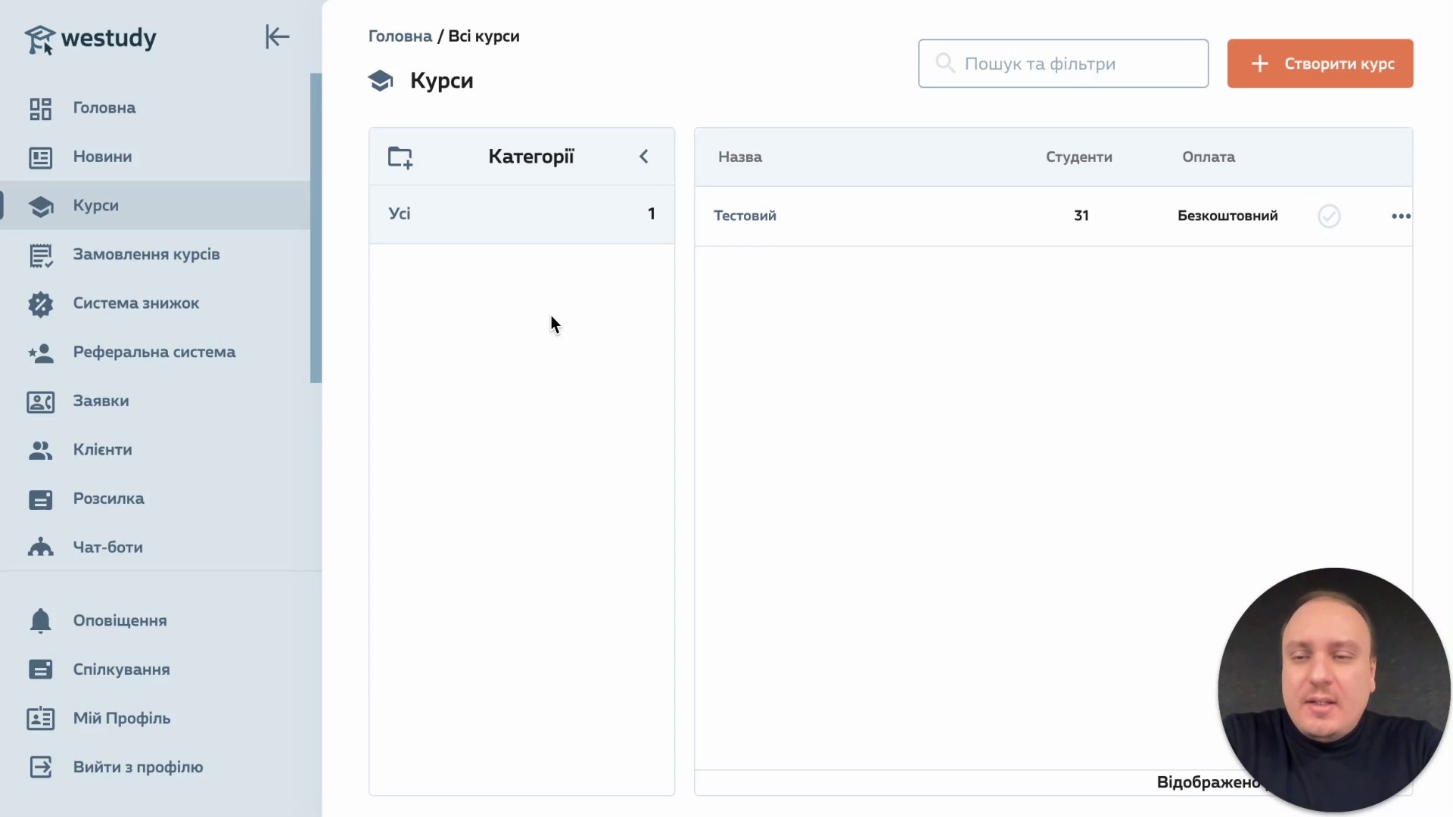Image resolution: width=1453 pixels, height=817 pixels.
Task: Collapse the Категорії panel chevron
Action: coord(644,157)
